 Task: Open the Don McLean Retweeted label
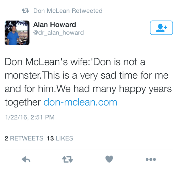point(68,11)
